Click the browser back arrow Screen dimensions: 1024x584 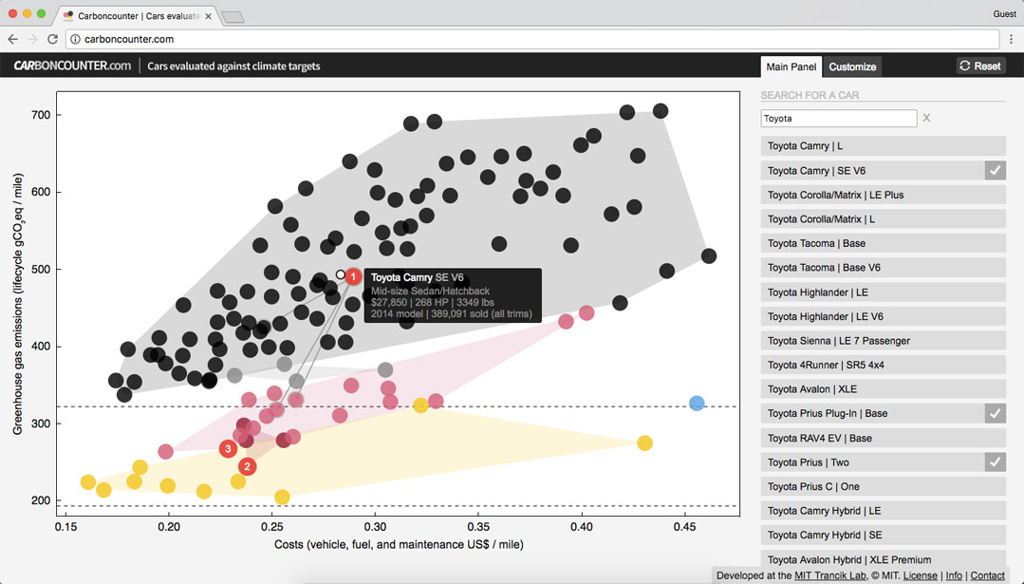(12, 39)
